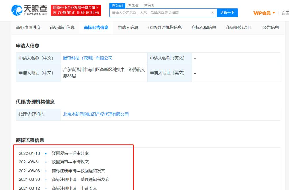289x190 pixels.
Task: Click the 2021-08-03 date entry
Action: 29,171
